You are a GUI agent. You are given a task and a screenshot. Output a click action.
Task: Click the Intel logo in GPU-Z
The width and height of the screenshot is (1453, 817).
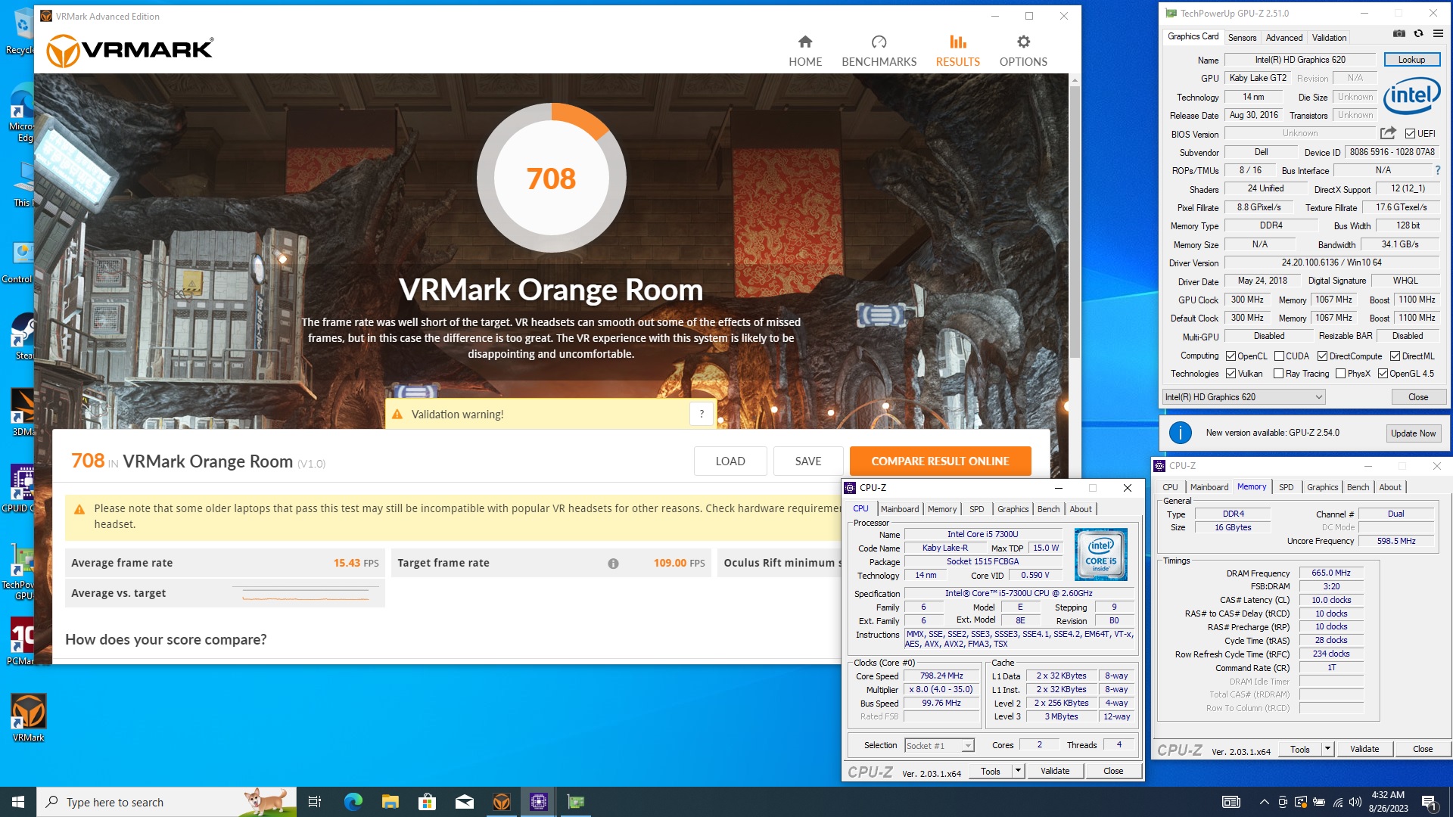[x=1411, y=97]
